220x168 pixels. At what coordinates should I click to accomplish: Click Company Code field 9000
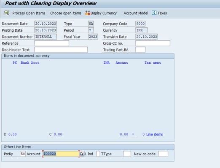point(140,24)
